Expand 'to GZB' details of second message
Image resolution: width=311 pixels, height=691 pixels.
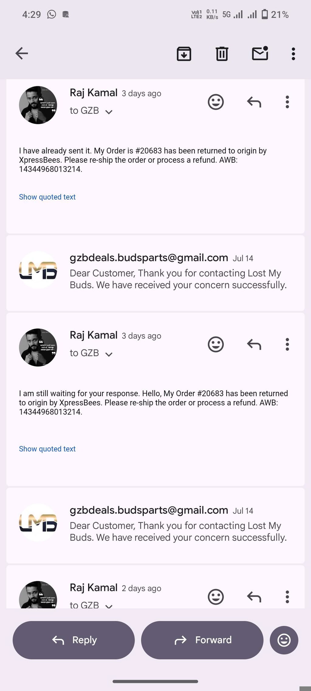[x=91, y=353]
